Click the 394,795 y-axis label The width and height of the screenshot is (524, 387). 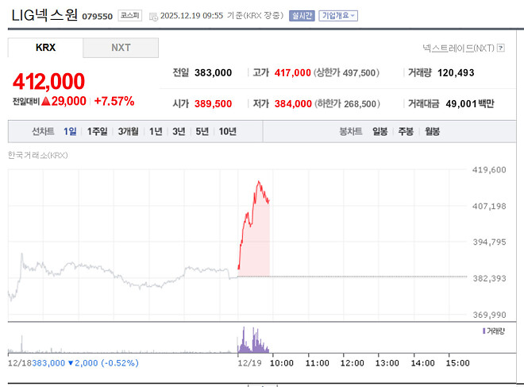[x=489, y=242]
